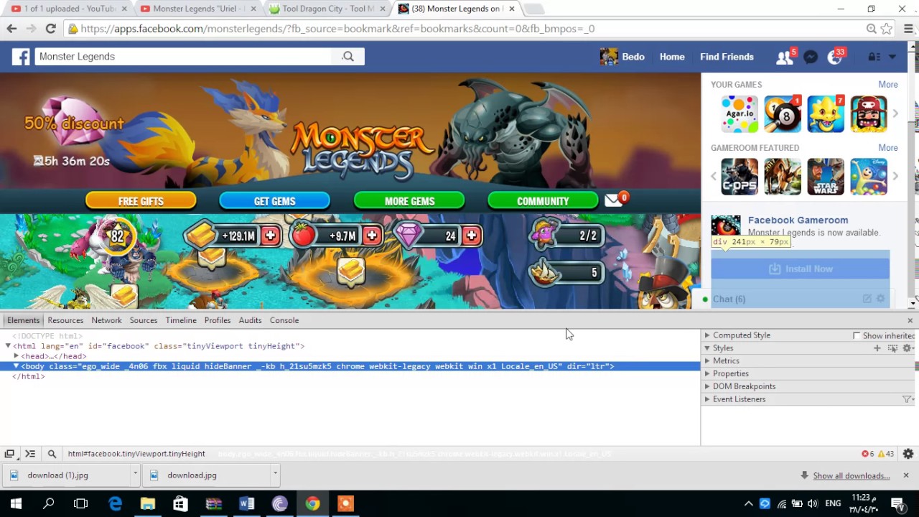Click GET GEMS button
The image size is (919, 517).
click(x=274, y=201)
